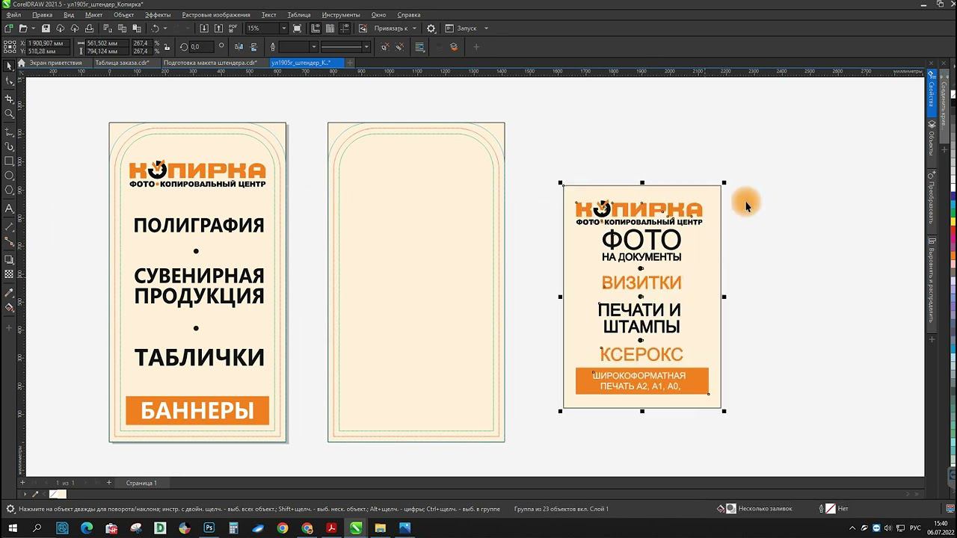This screenshot has height=538, width=957.
Task: Select the Pick tool in toolbox
Action: (x=9, y=67)
